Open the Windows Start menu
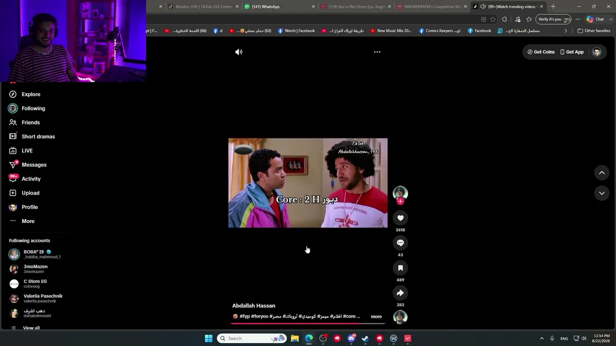The image size is (616, 346). coord(208,338)
